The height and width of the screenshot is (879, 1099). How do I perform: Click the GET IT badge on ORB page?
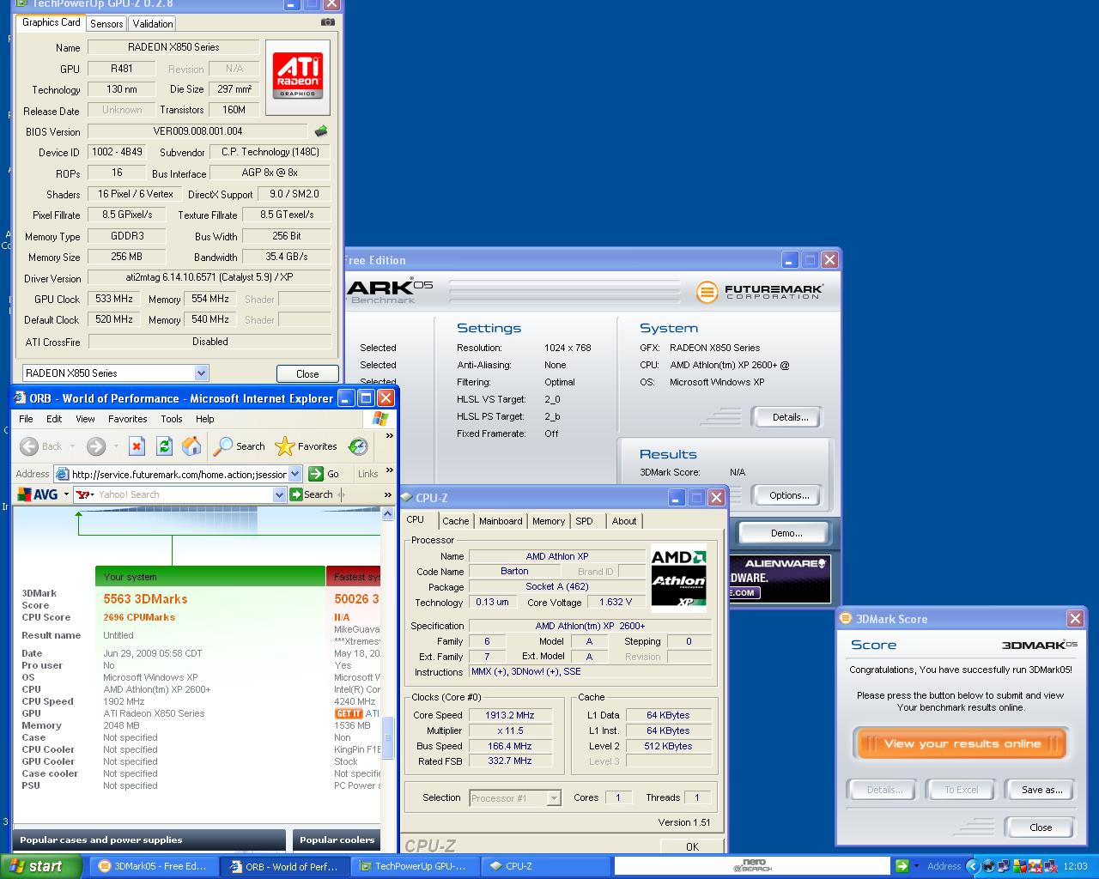click(x=349, y=713)
